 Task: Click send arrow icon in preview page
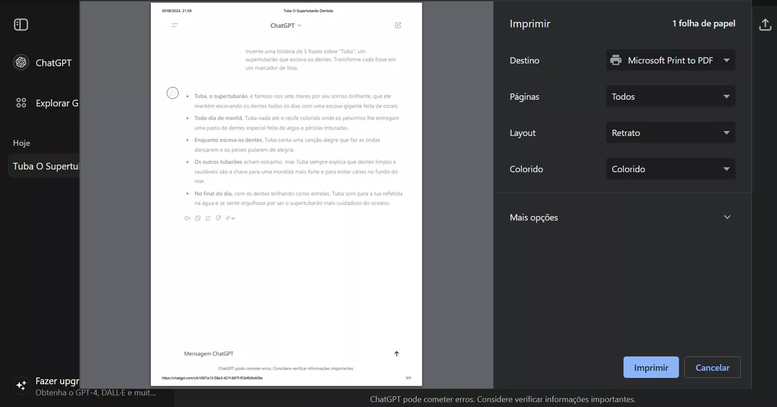[x=396, y=354]
